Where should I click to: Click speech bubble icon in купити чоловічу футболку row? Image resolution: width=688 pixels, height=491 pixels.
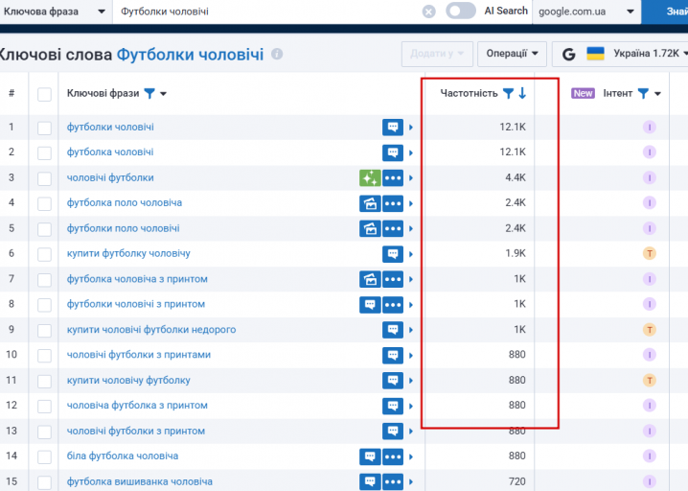coord(393,381)
